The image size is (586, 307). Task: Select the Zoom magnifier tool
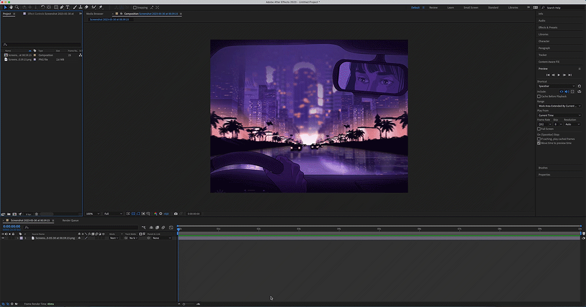click(17, 7)
